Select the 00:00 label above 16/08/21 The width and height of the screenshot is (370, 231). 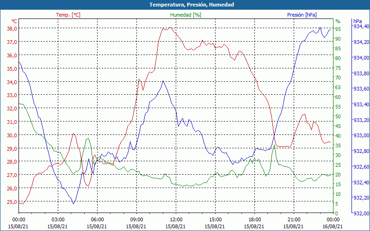[x=333, y=220]
